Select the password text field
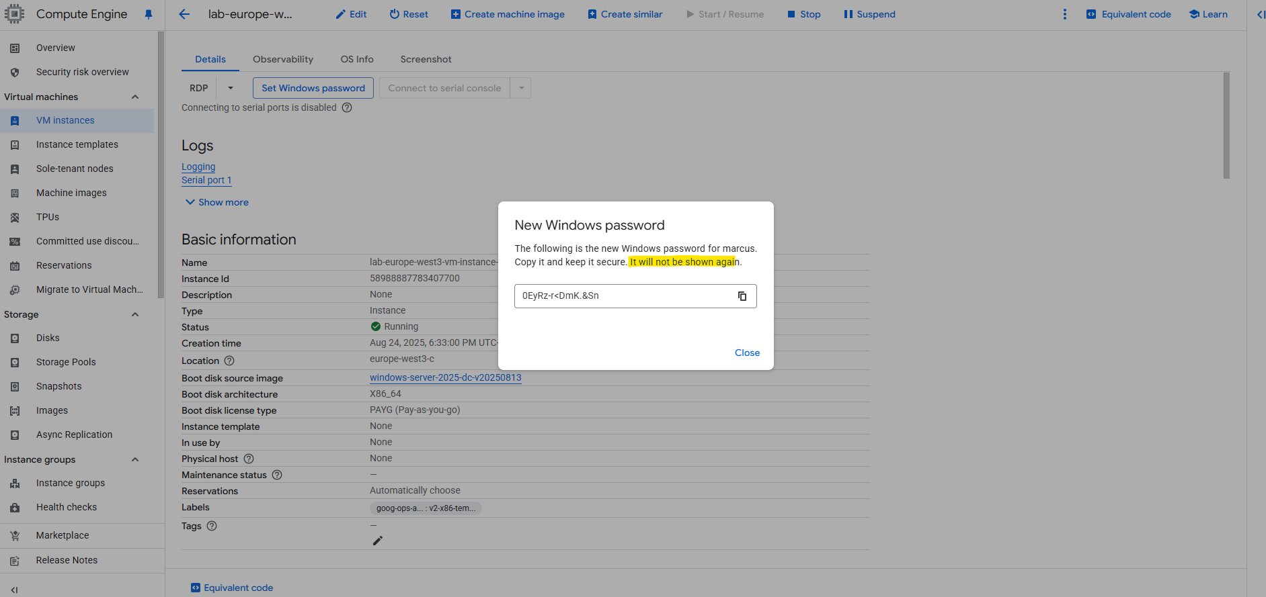This screenshot has height=597, width=1266. [x=635, y=296]
